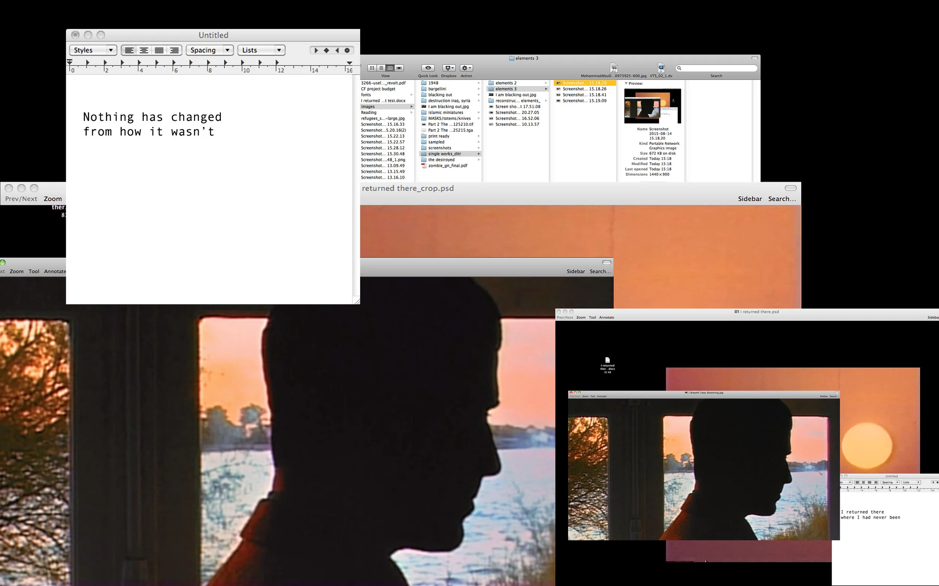Switch Finder to Cover Flow view

click(x=399, y=68)
